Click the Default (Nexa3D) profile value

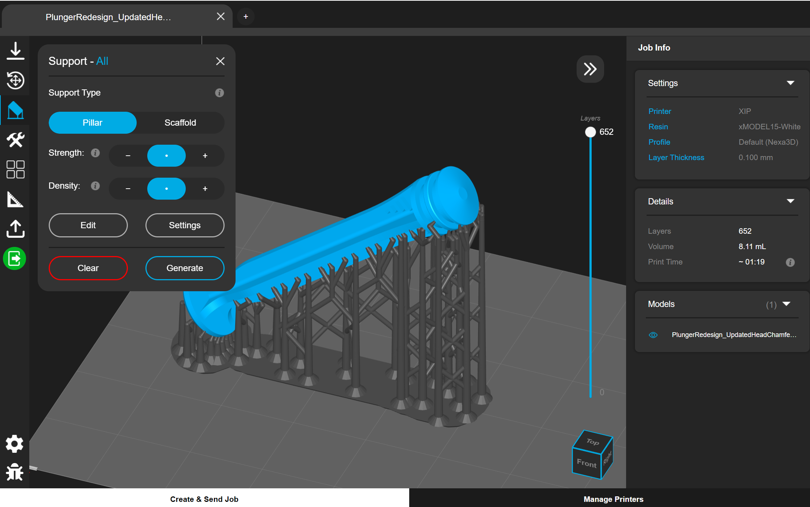(768, 142)
